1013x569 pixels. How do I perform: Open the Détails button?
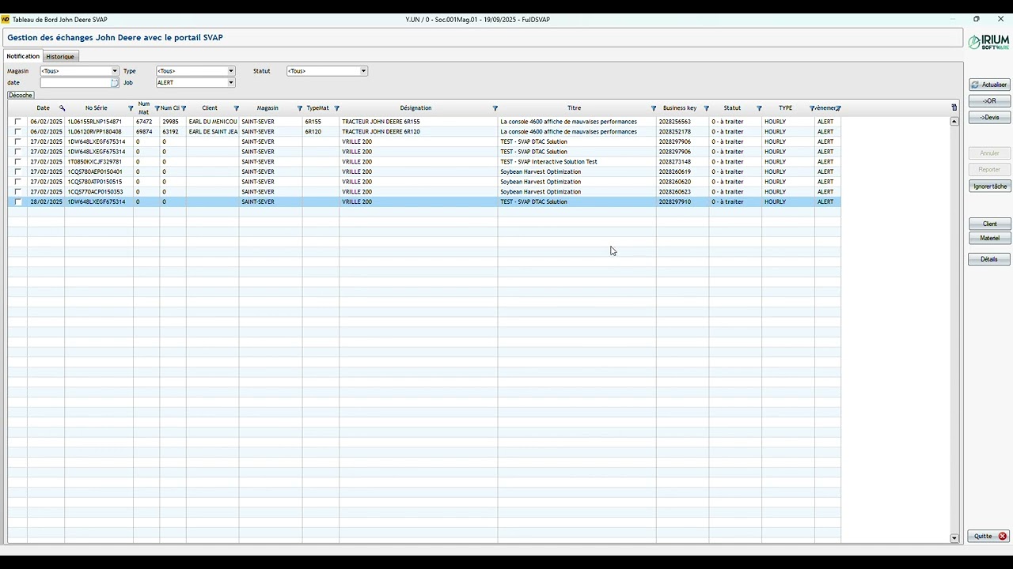pyautogui.click(x=989, y=259)
